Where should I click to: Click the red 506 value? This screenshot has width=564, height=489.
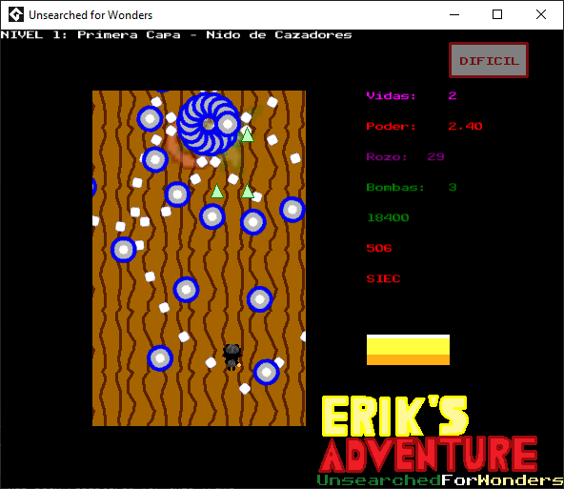pos(379,248)
